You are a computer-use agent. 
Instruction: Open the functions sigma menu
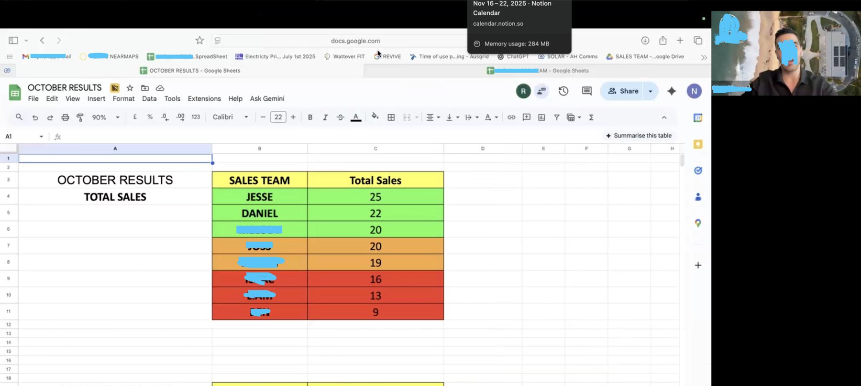click(x=591, y=118)
